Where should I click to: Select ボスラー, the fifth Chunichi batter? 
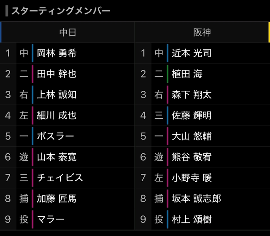[x=56, y=136]
